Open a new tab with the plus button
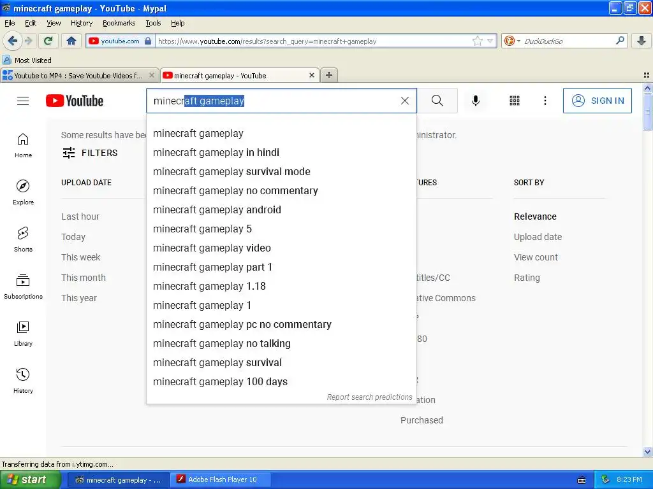The width and height of the screenshot is (653, 489). click(329, 75)
